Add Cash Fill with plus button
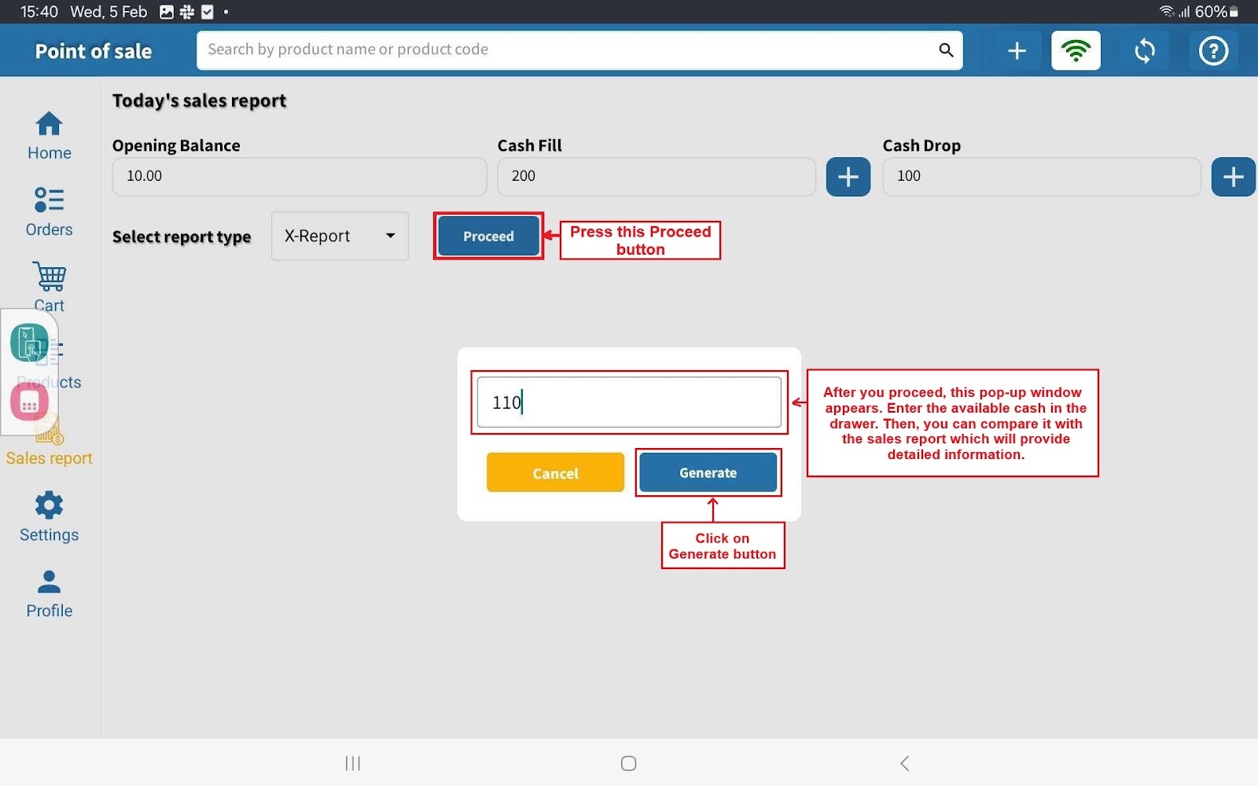Screen dimensions: 1258x786 pyautogui.click(x=848, y=177)
